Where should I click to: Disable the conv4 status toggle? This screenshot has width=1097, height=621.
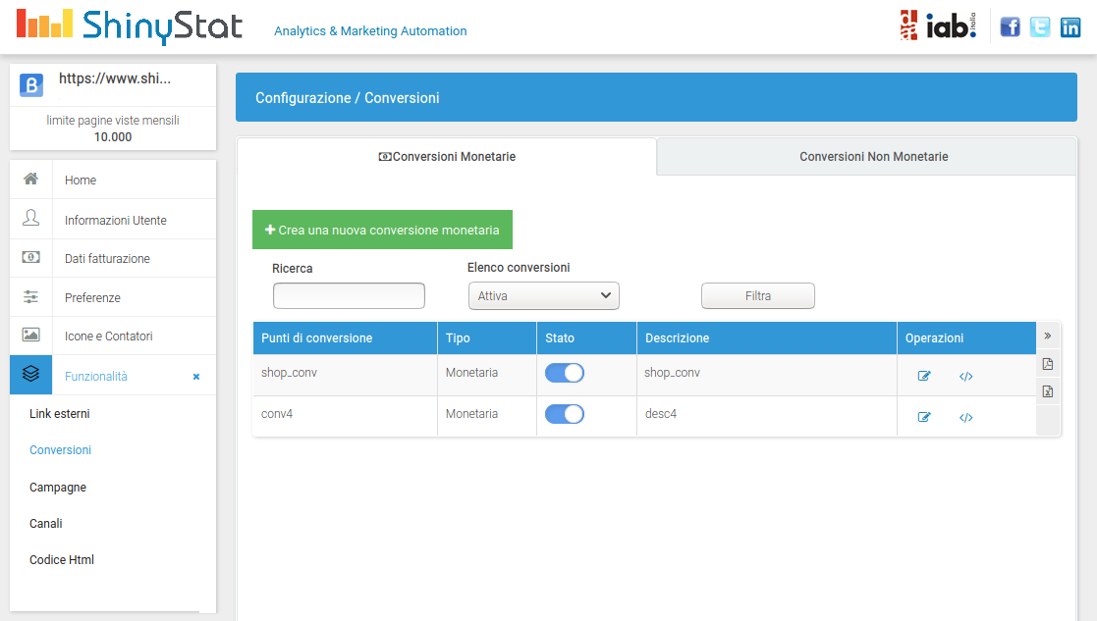point(565,414)
